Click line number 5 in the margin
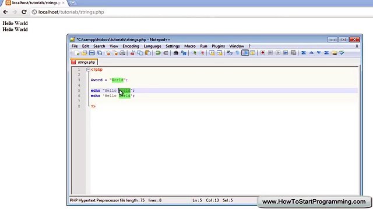The width and height of the screenshot is (373, 209). (79, 91)
